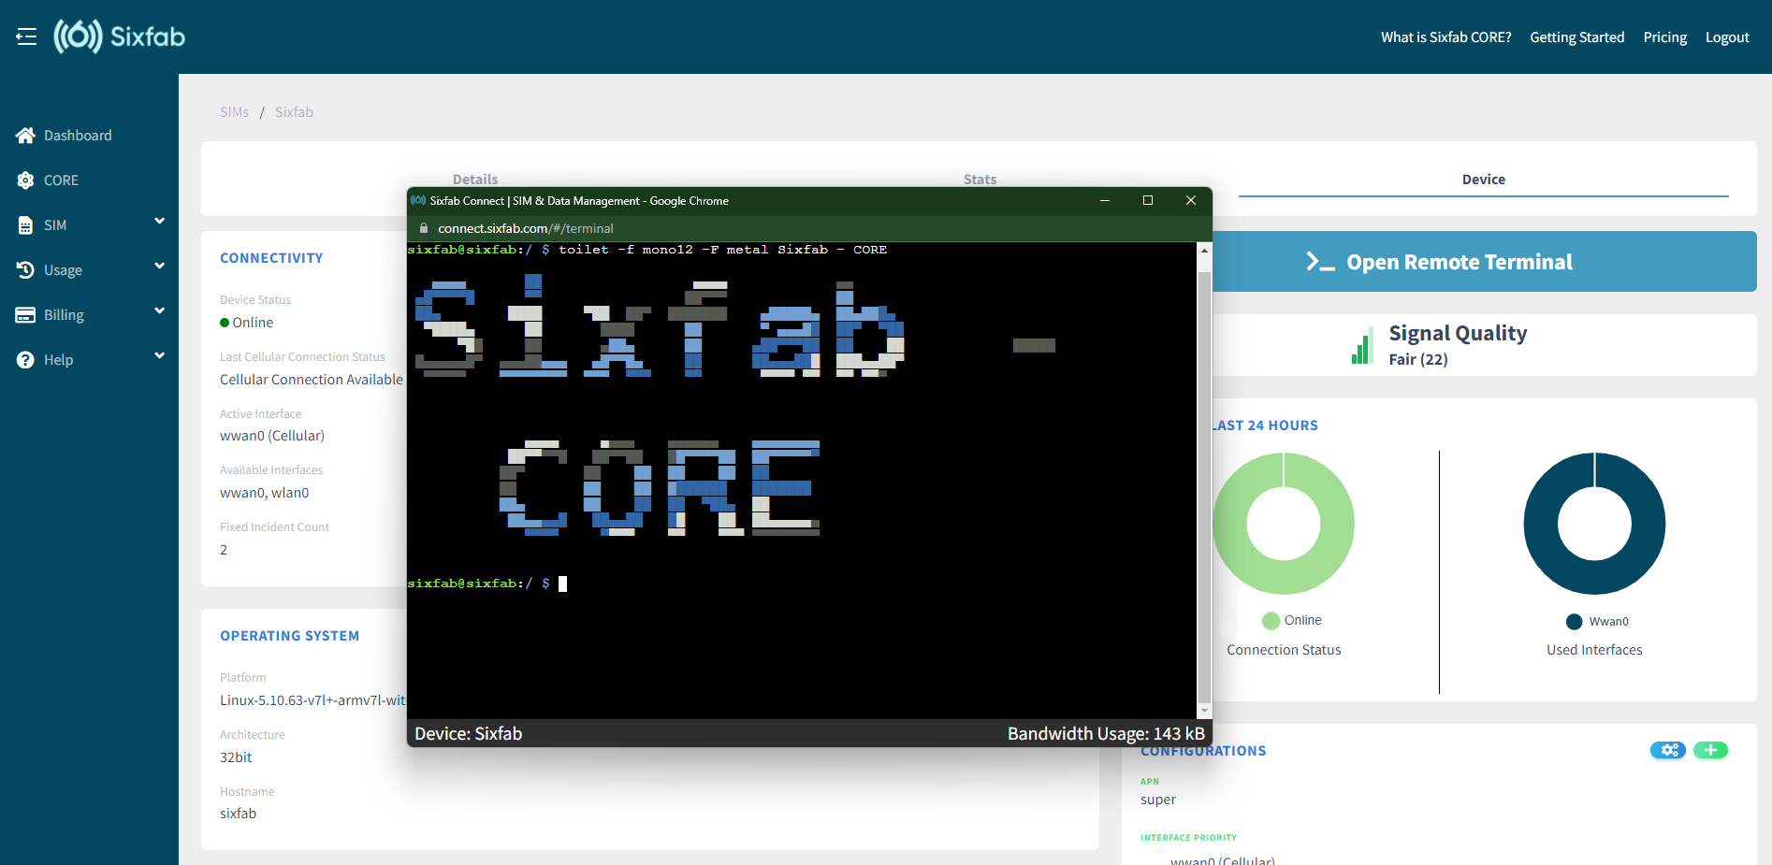The image size is (1772, 865).
Task: Click the Help question mark icon
Action: (25, 360)
